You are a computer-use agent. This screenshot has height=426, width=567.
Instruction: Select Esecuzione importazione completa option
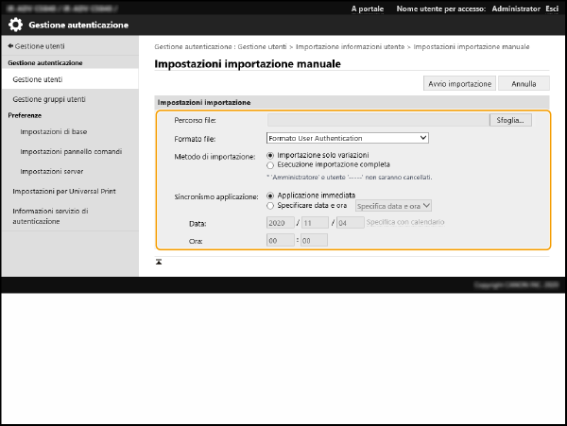tap(271, 164)
